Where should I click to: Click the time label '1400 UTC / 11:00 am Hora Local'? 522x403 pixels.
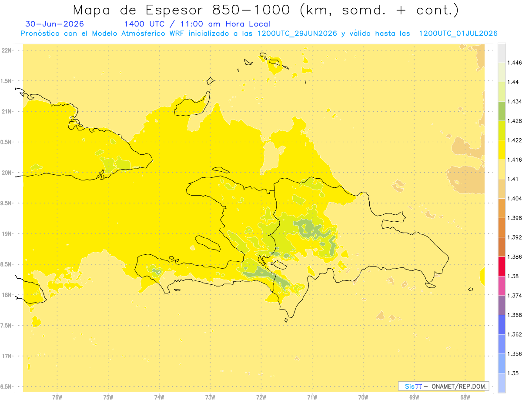point(197,24)
